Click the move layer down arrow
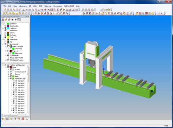Screen dimensions: 173x128 (16, 20)
